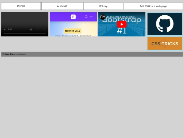Mute the video player volume
The width and height of the screenshot is (184, 138).
coord(31,29)
